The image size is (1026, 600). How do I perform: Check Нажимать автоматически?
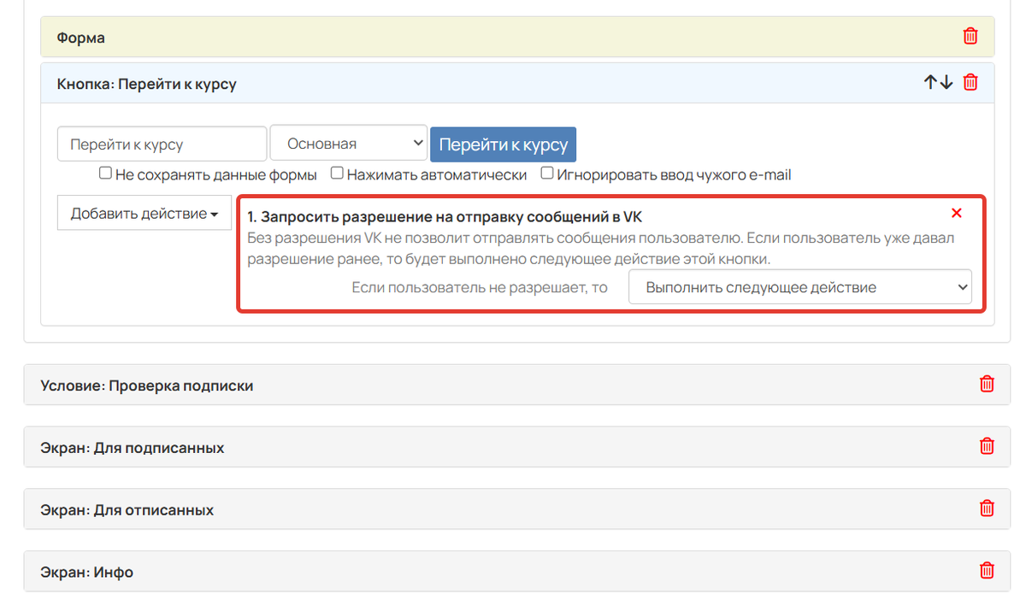pyautogui.click(x=336, y=172)
